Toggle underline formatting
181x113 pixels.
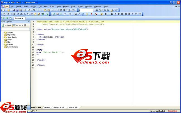(x=119, y=14)
